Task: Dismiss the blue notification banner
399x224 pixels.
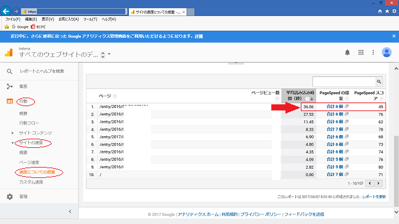Action: (x=394, y=36)
